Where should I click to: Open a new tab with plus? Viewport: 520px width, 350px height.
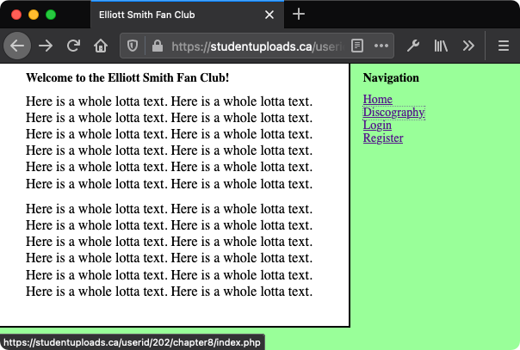[x=299, y=15]
